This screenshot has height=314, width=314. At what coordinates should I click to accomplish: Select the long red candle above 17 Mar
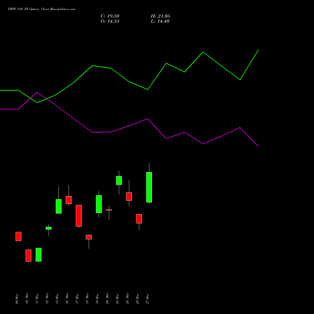coord(78,215)
